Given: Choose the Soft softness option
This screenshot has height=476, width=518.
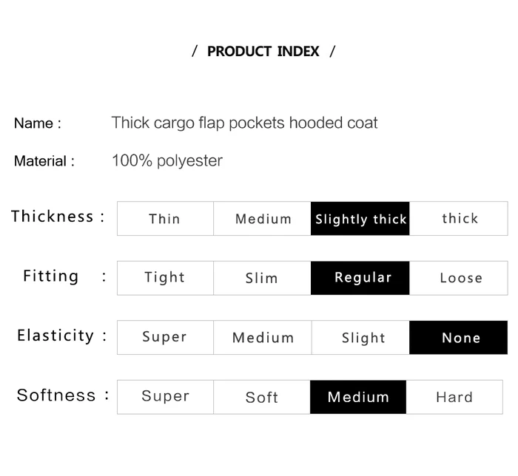Looking at the screenshot, I should pos(262,397).
